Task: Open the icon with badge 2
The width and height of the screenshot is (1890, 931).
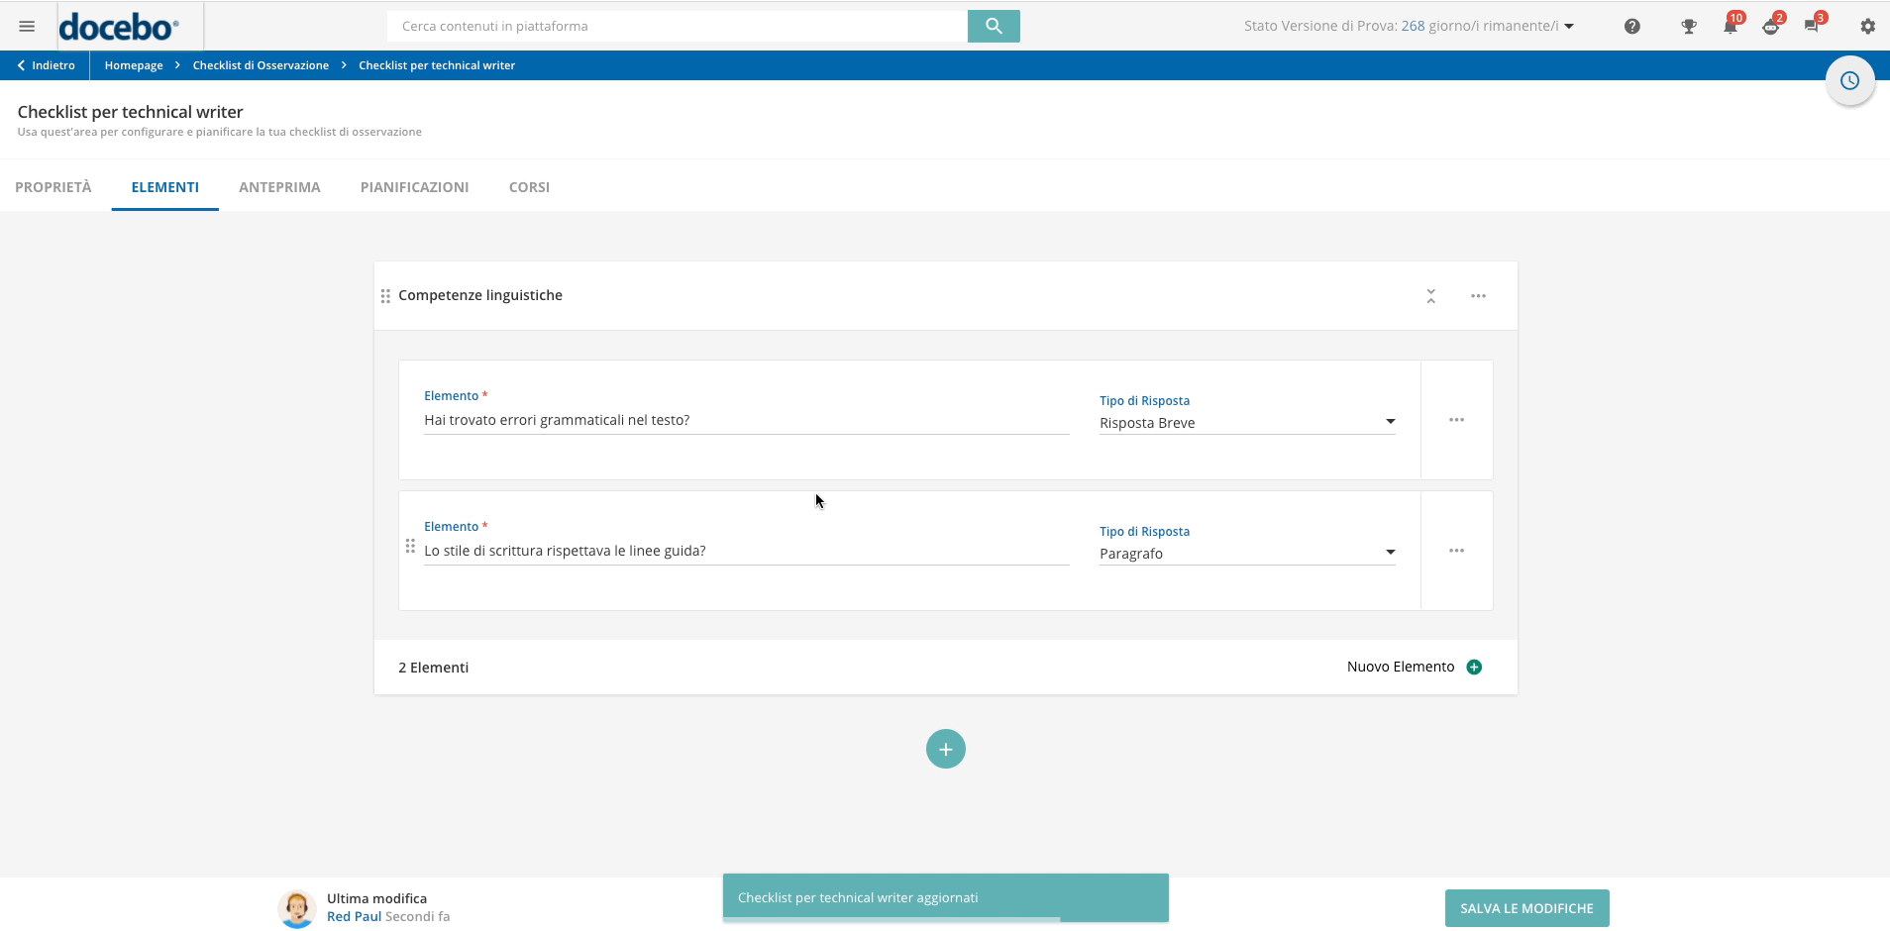Action: (x=1770, y=27)
